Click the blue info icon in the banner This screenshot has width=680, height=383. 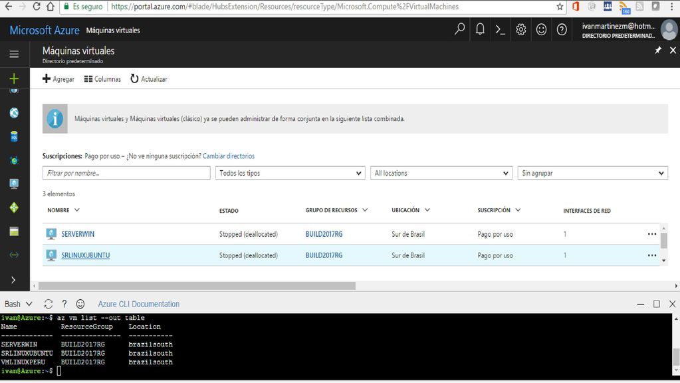[x=55, y=118]
